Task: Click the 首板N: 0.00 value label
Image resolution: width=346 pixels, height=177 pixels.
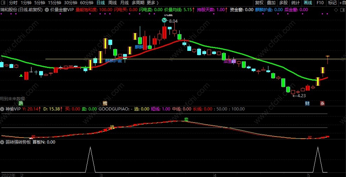Action: tap(44, 142)
